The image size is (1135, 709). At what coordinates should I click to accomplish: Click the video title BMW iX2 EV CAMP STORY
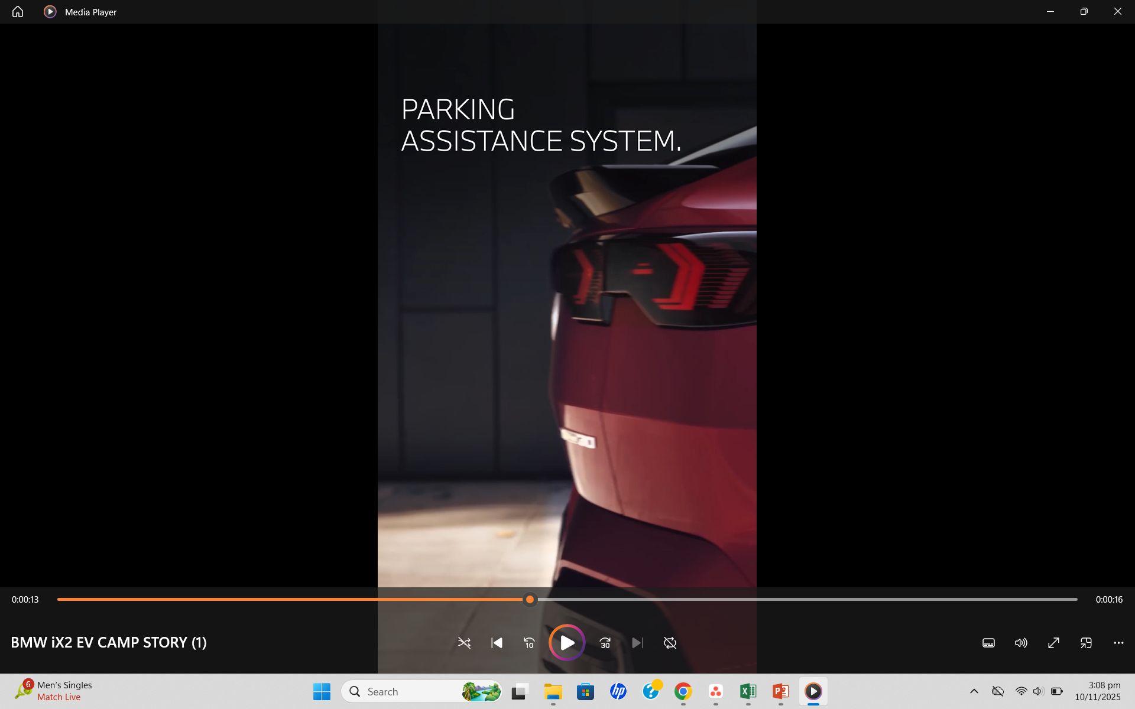click(109, 642)
